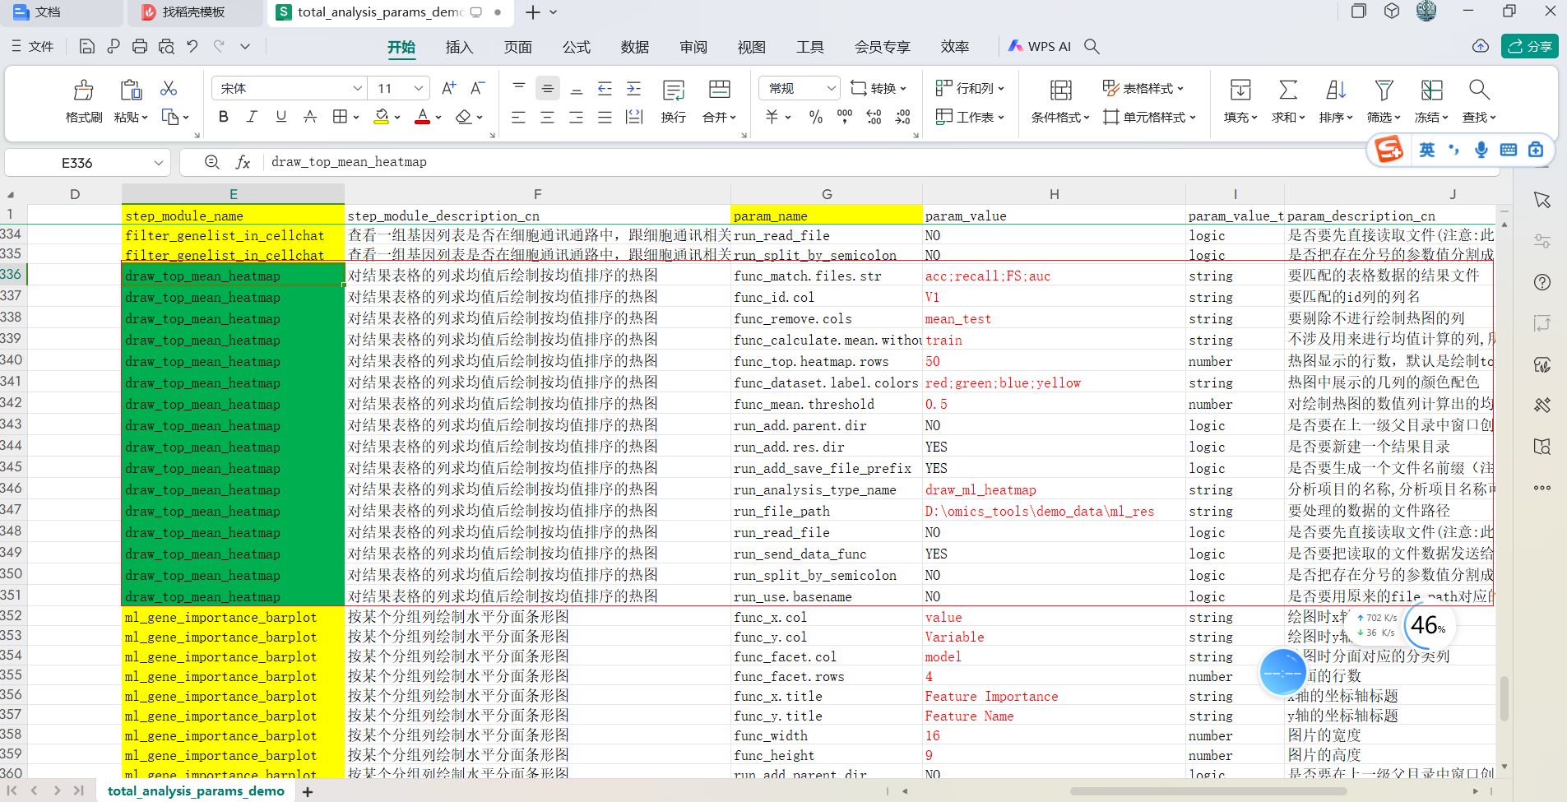Click the Increase font size icon
The image size is (1567, 802).
tap(448, 88)
